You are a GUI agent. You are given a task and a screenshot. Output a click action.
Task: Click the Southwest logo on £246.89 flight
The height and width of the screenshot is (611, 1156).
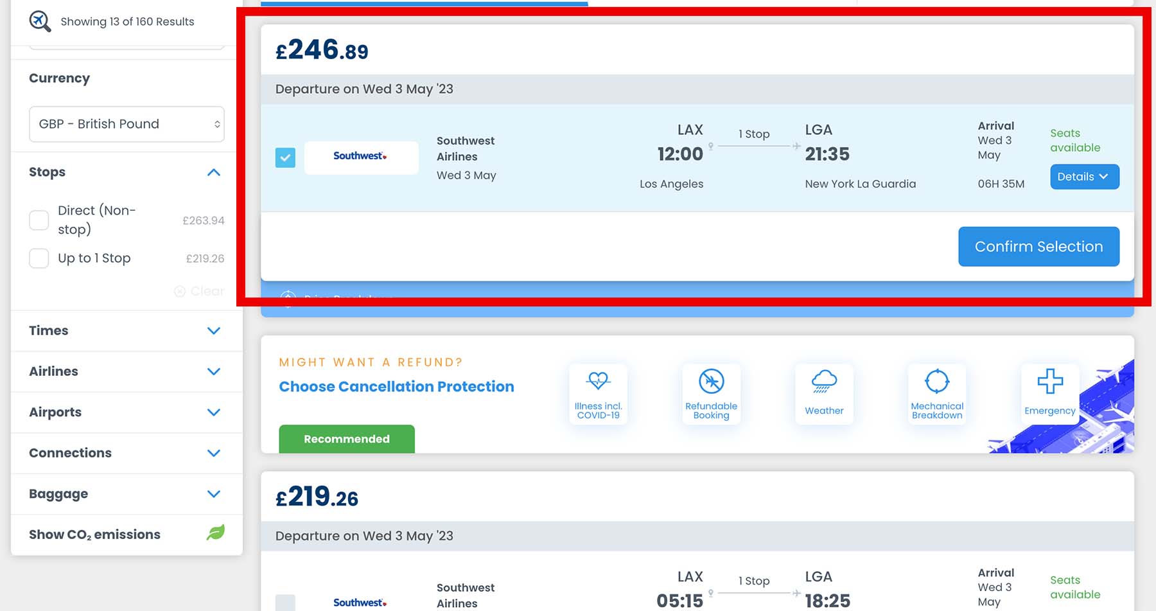click(x=360, y=156)
